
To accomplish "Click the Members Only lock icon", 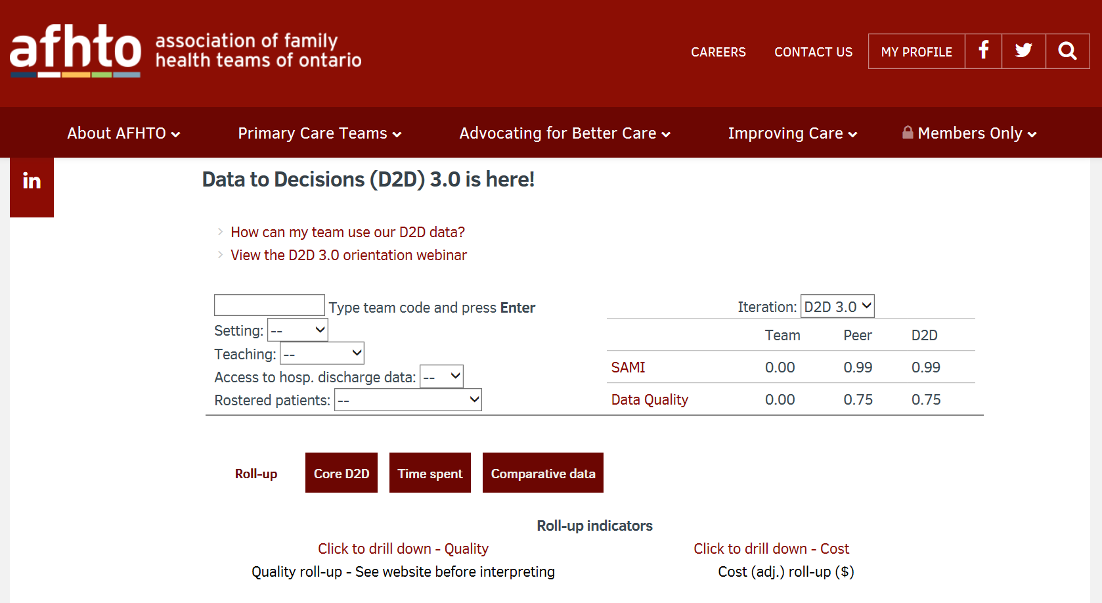I will point(908,133).
